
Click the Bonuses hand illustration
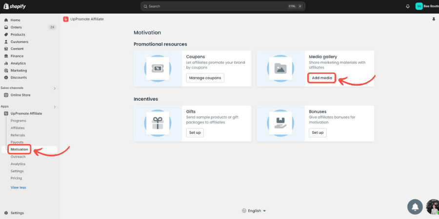pyautogui.click(x=280, y=123)
